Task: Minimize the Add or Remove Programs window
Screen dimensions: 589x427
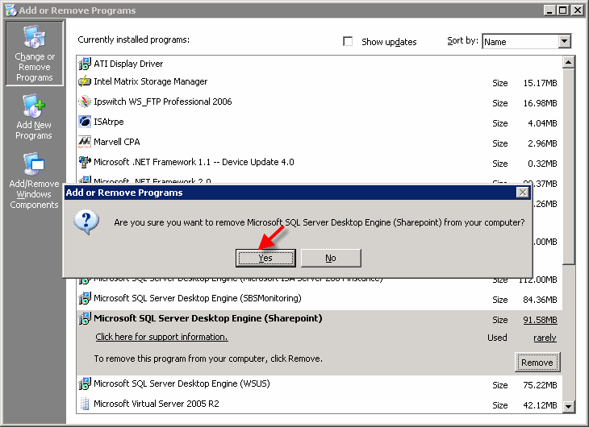Action: (x=550, y=10)
